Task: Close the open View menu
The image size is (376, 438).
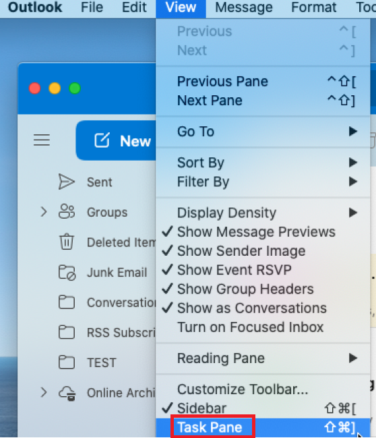Action: pyautogui.click(x=181, y=8)
